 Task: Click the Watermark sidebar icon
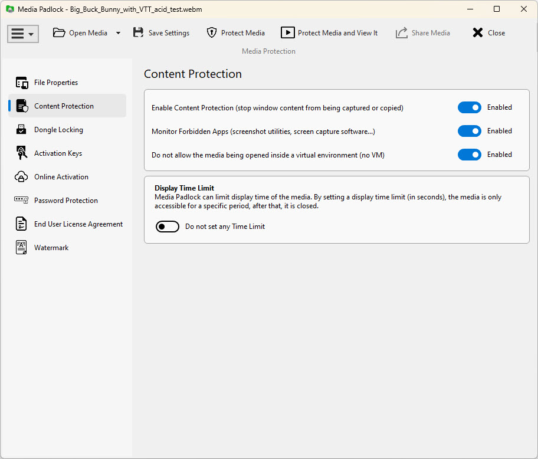click(x=22, y=248)
